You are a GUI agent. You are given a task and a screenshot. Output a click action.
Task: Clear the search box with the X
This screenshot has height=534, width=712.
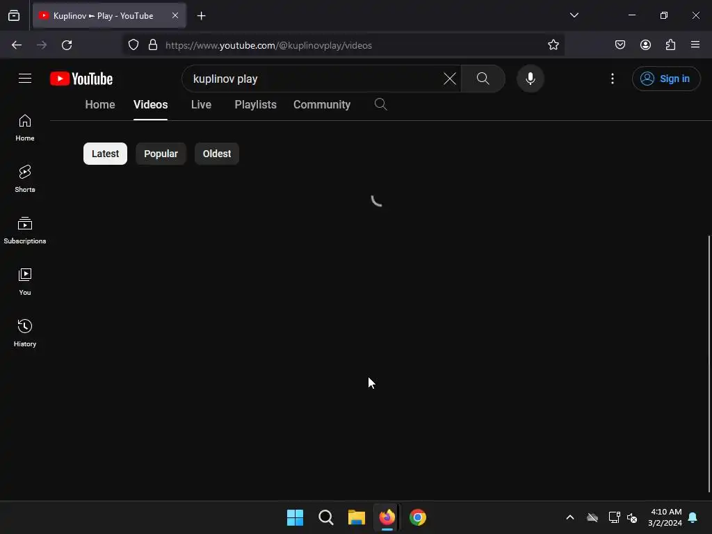point(450,79)
